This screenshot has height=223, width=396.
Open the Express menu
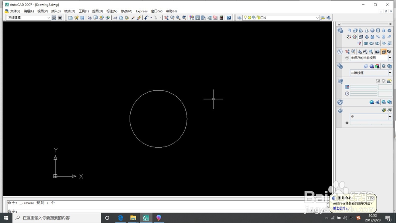click(142, 11)
